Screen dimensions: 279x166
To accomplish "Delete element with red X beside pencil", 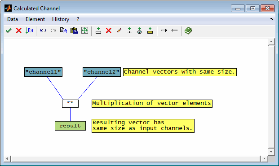I will coord(109,31).
